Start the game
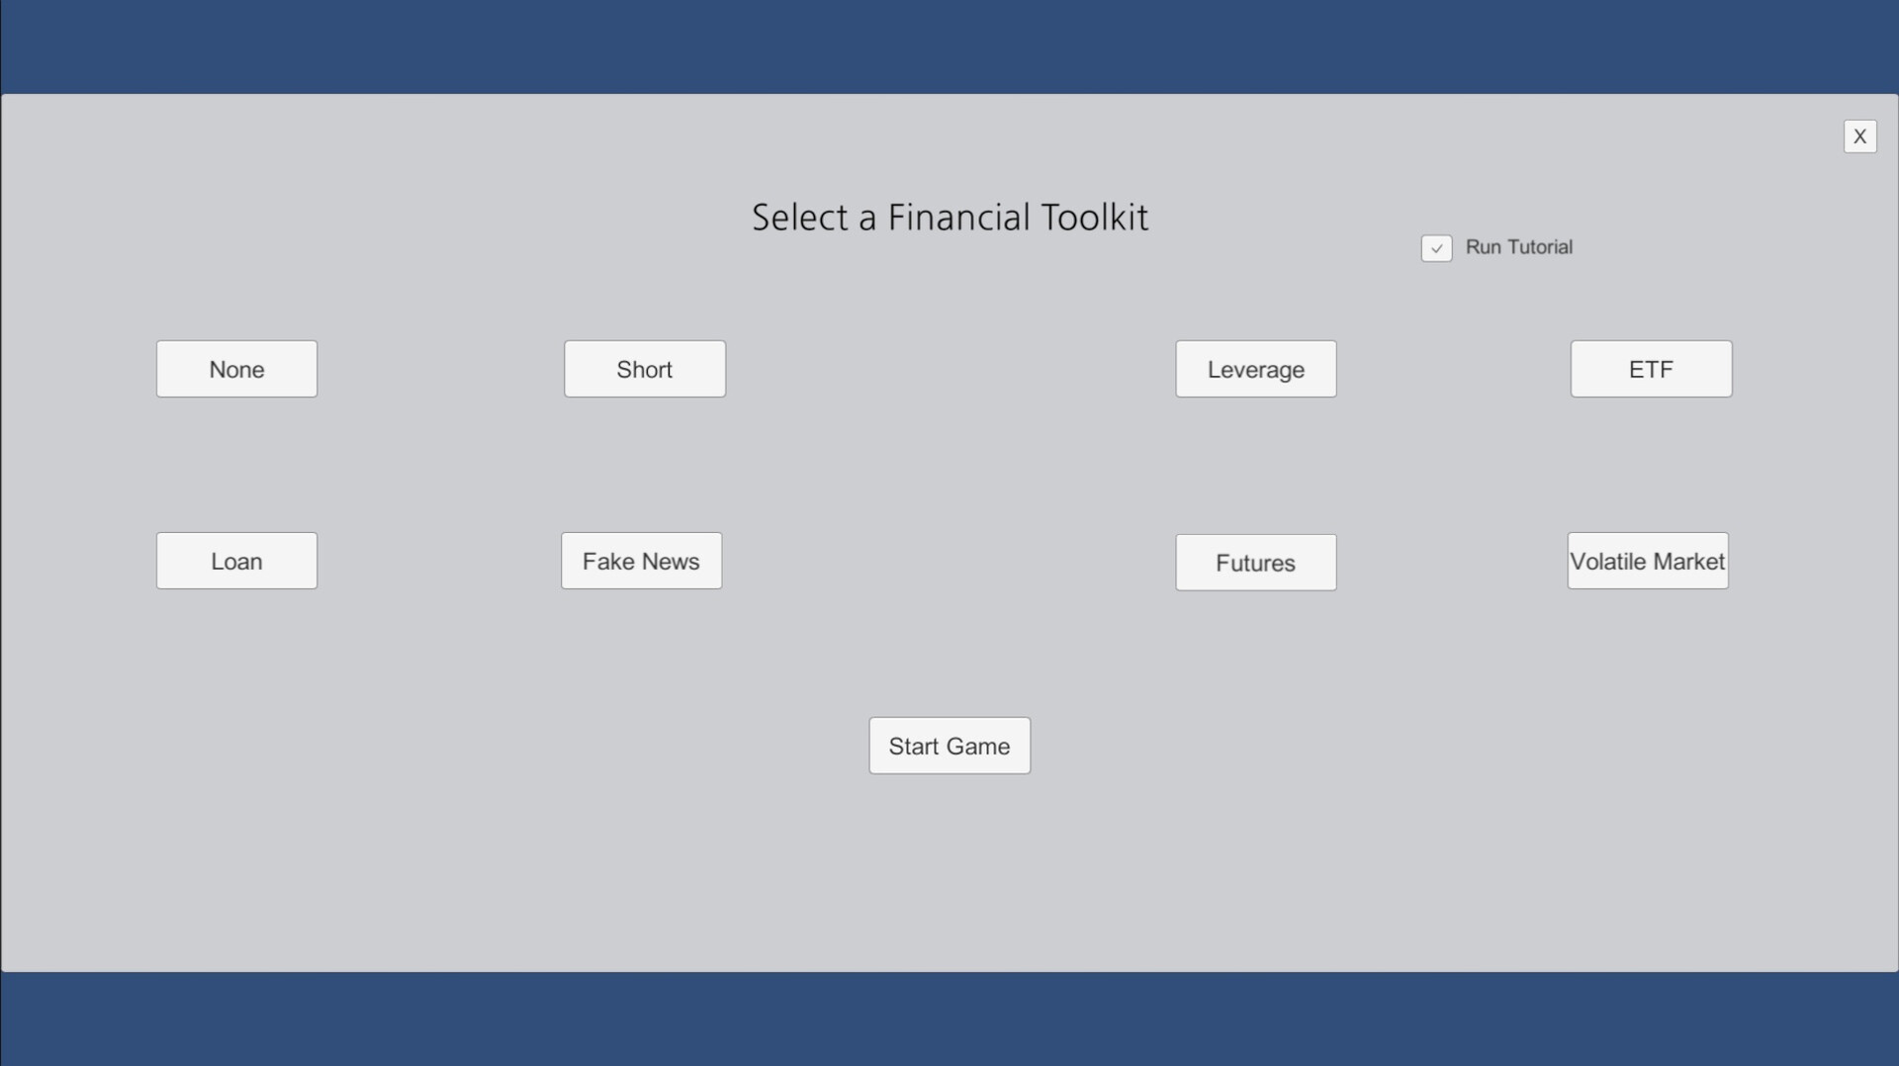 click(949, 746)
